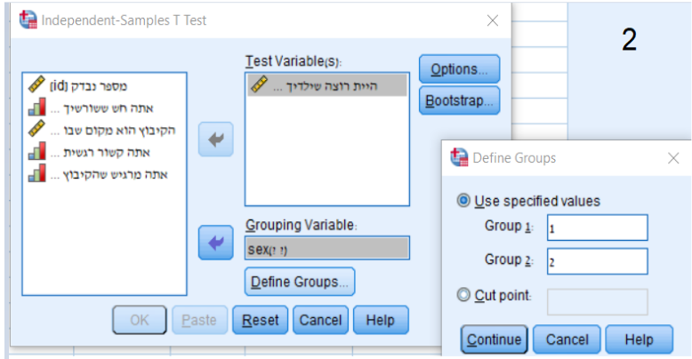
Task: Close the Define Groups dialog
Action: 673,158
